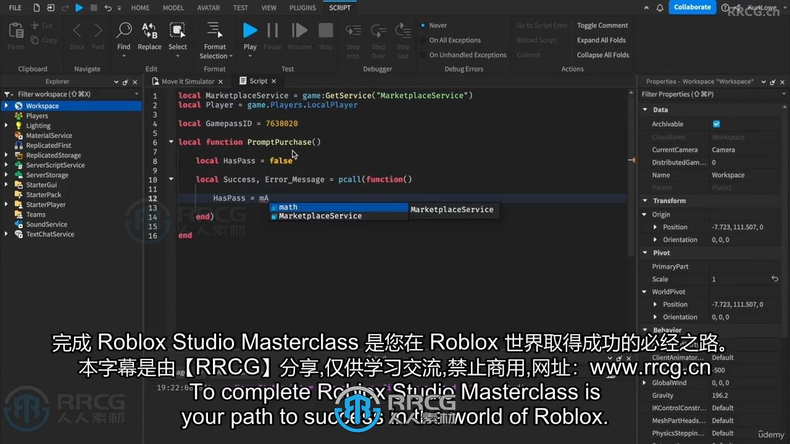The image size is (790, 444).
Task: Expand the Lighting tree node
Action: tap(7, 126)
